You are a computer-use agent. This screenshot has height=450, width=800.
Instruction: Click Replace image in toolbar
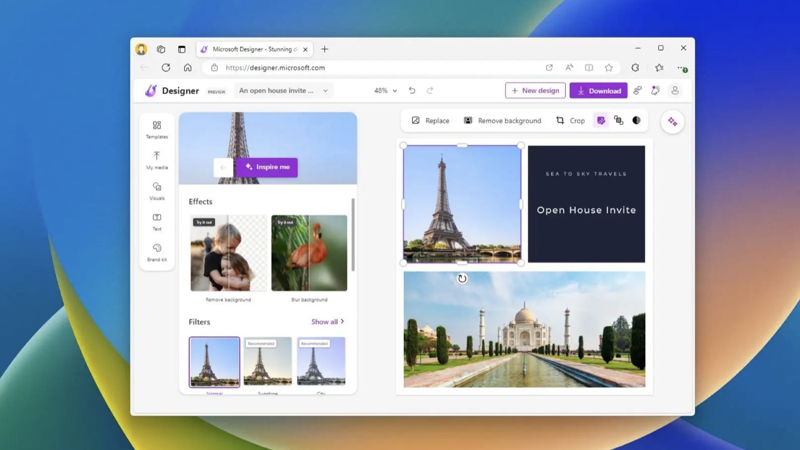click(x=430, y=121)
